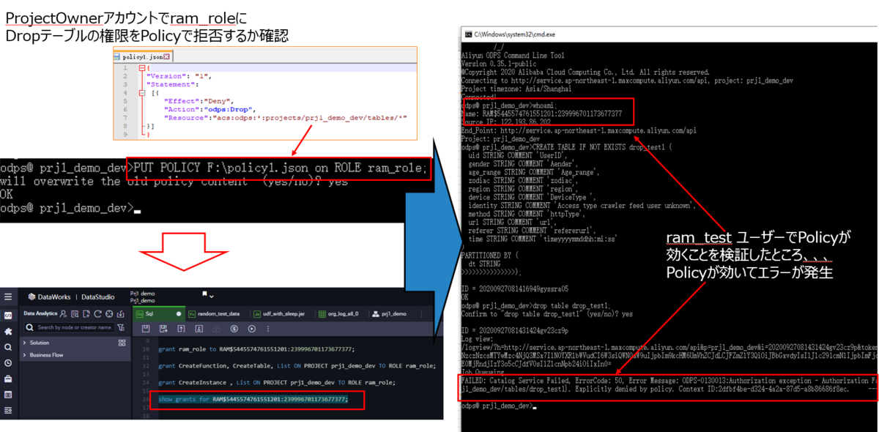Click the Prj1 demo project name
879x432 pixels.
coord(142,294)
